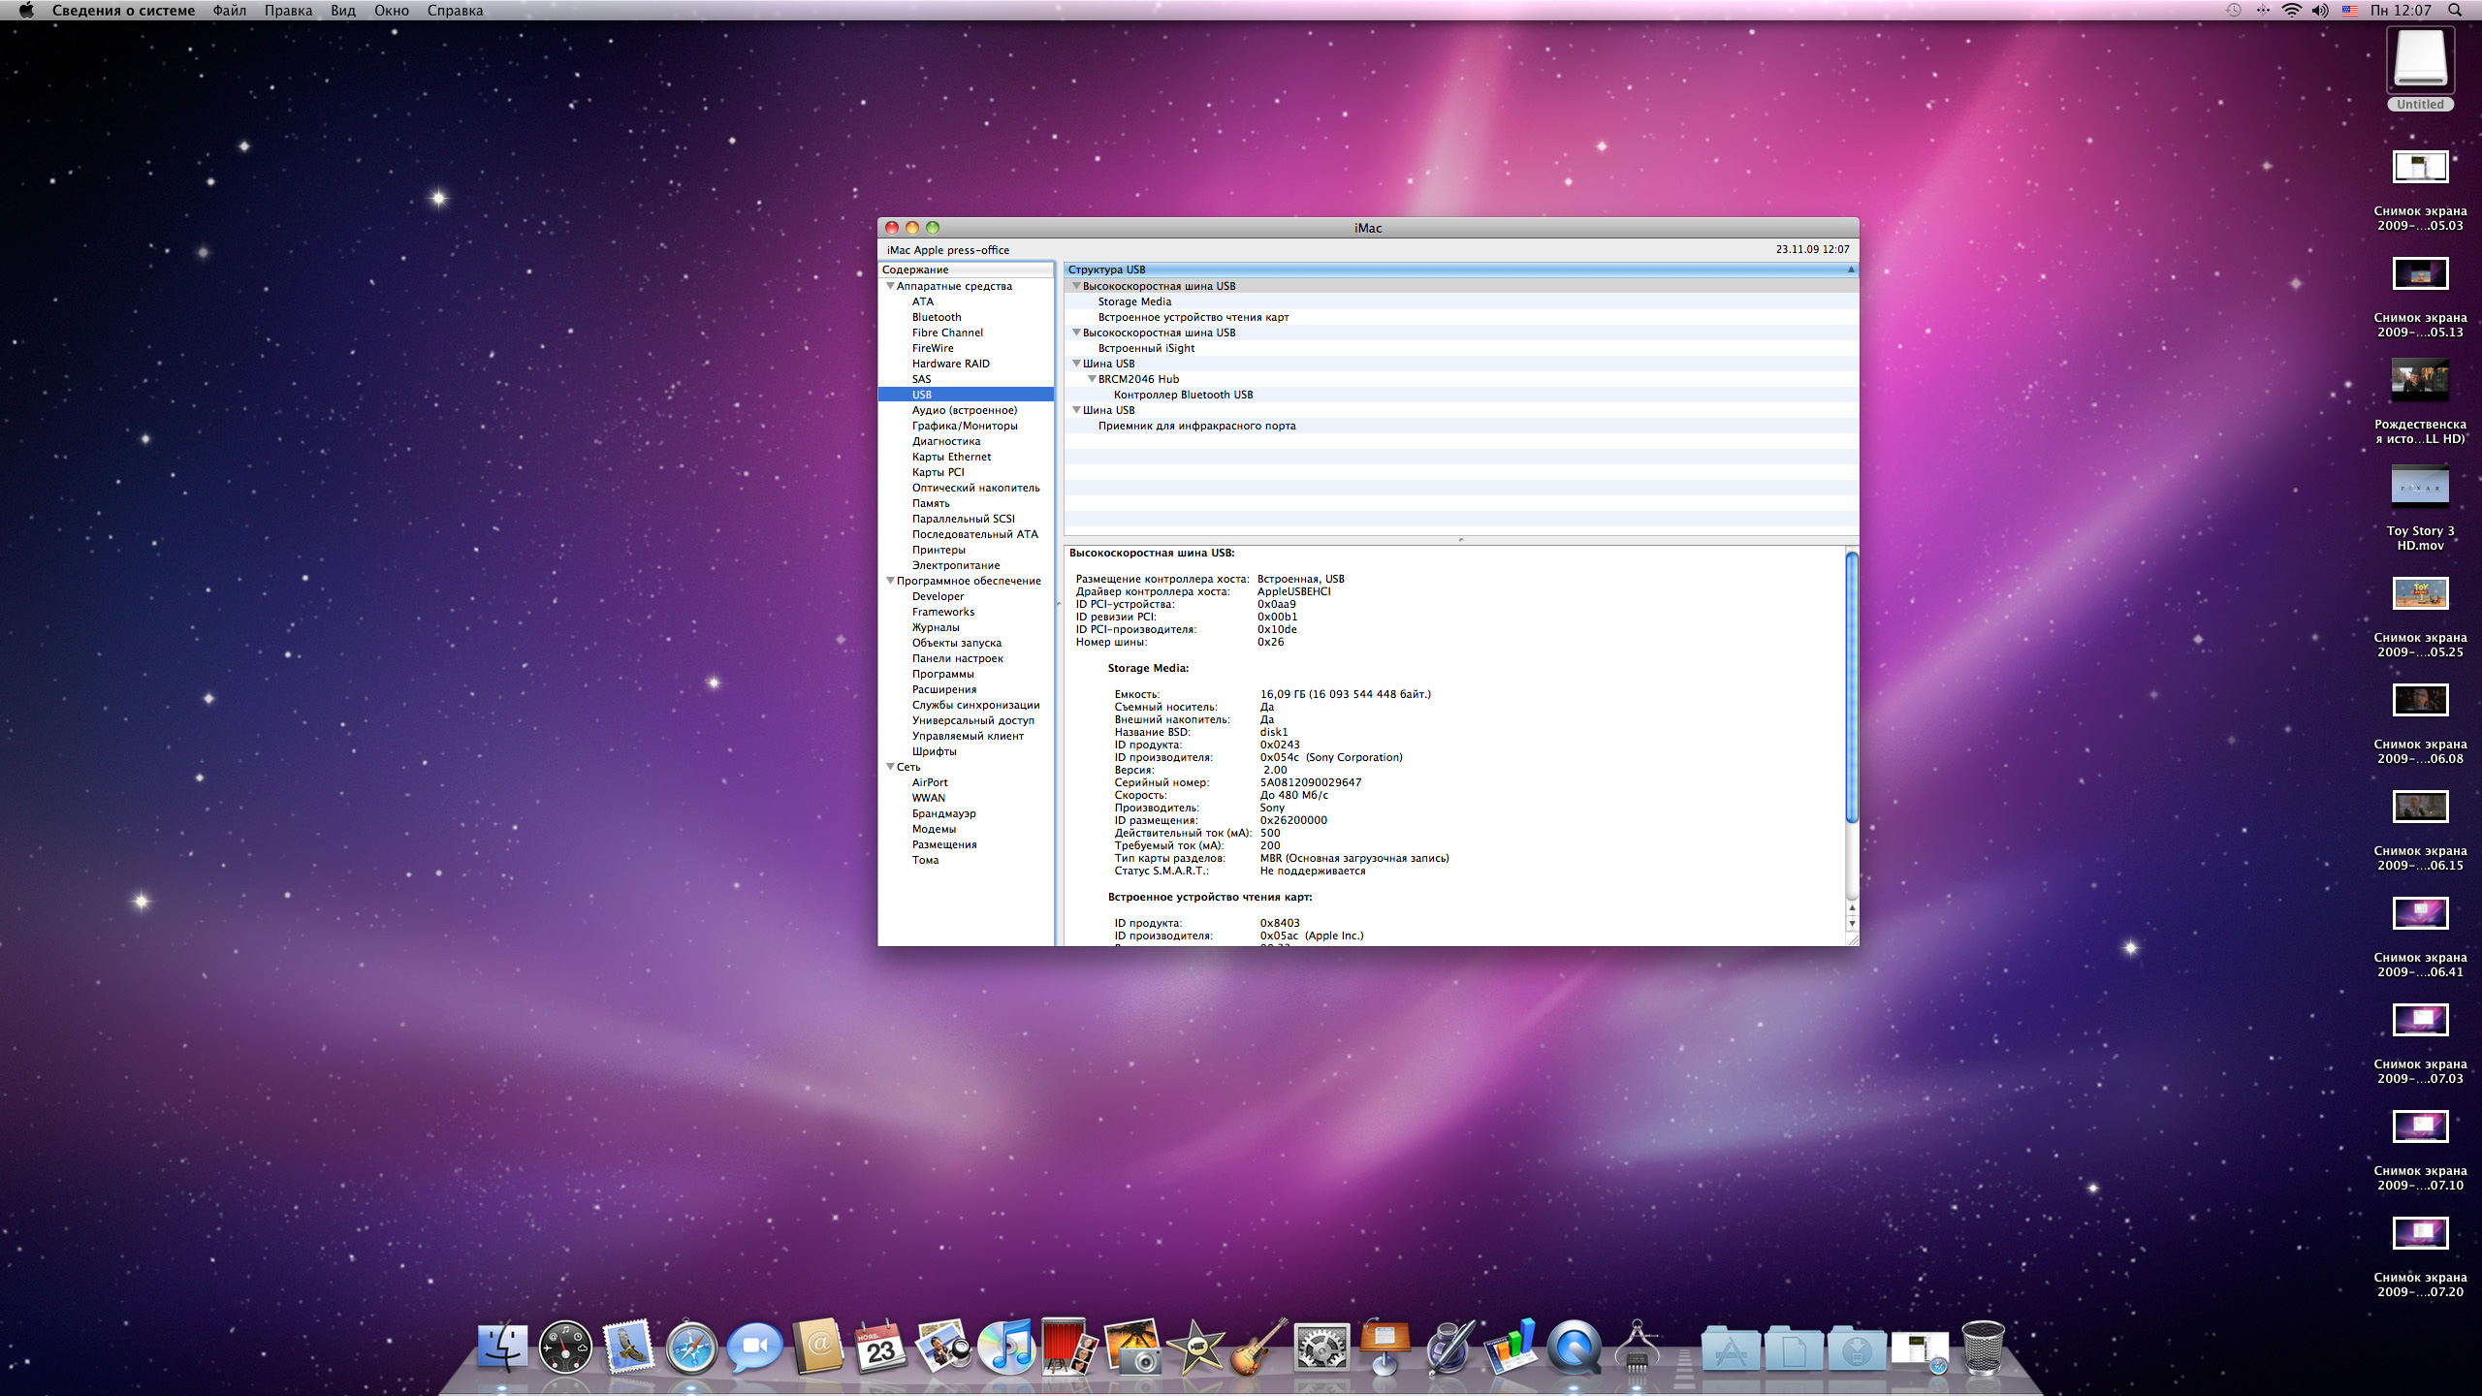Select Память in the sidebar
This screenshot has height=1396, width=2482.
(x=931, y=503)
